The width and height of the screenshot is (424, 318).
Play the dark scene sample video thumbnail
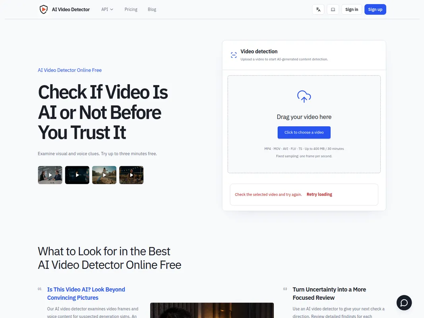77,175
